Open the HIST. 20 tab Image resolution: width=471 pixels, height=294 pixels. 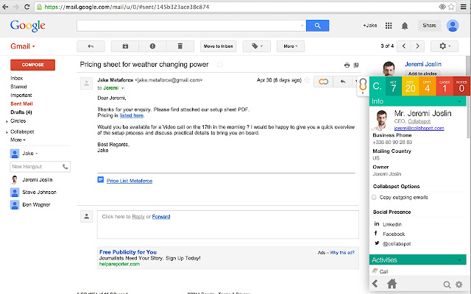(411, 86)
